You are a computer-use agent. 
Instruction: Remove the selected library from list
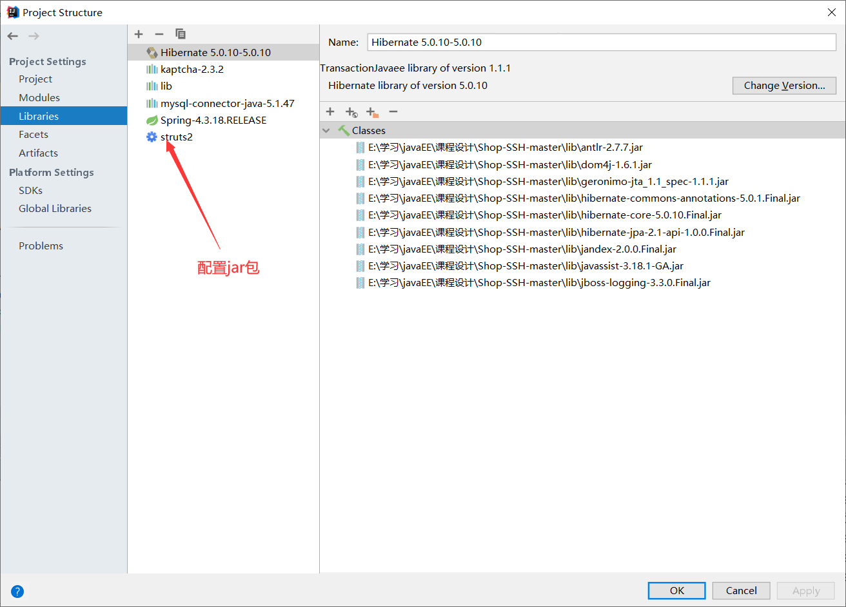159,34
